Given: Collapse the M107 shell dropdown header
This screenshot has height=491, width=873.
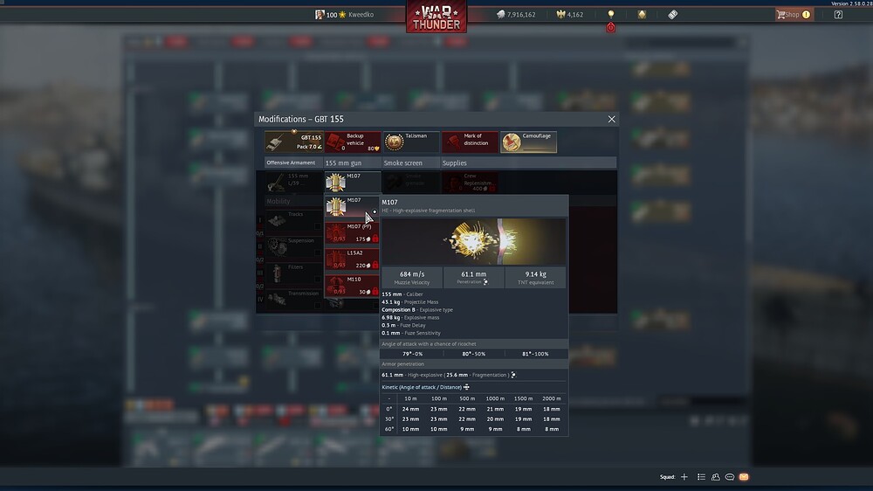Looking at the screenshot, I should click(x=353, y=182).
